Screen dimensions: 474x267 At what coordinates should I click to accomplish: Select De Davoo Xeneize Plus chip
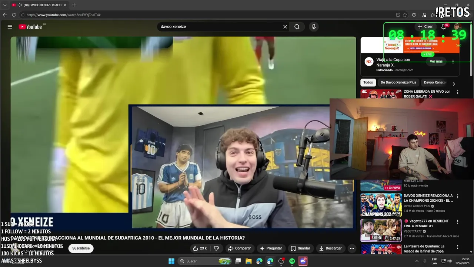(x=398, y=82)
